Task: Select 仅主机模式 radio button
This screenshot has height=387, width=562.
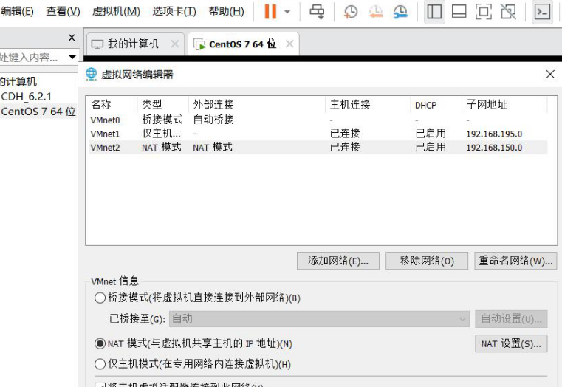Action: (100, 364)
